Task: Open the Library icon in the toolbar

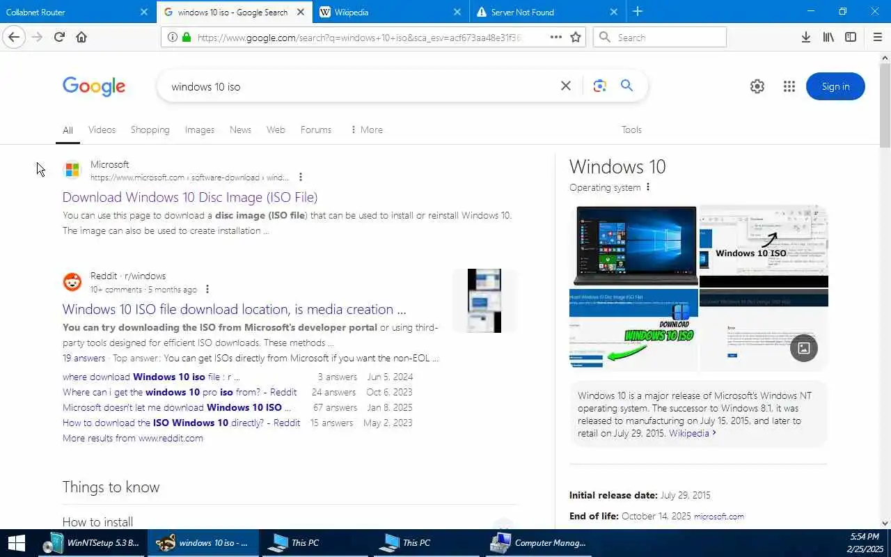Action: click(x=828, y=37)
